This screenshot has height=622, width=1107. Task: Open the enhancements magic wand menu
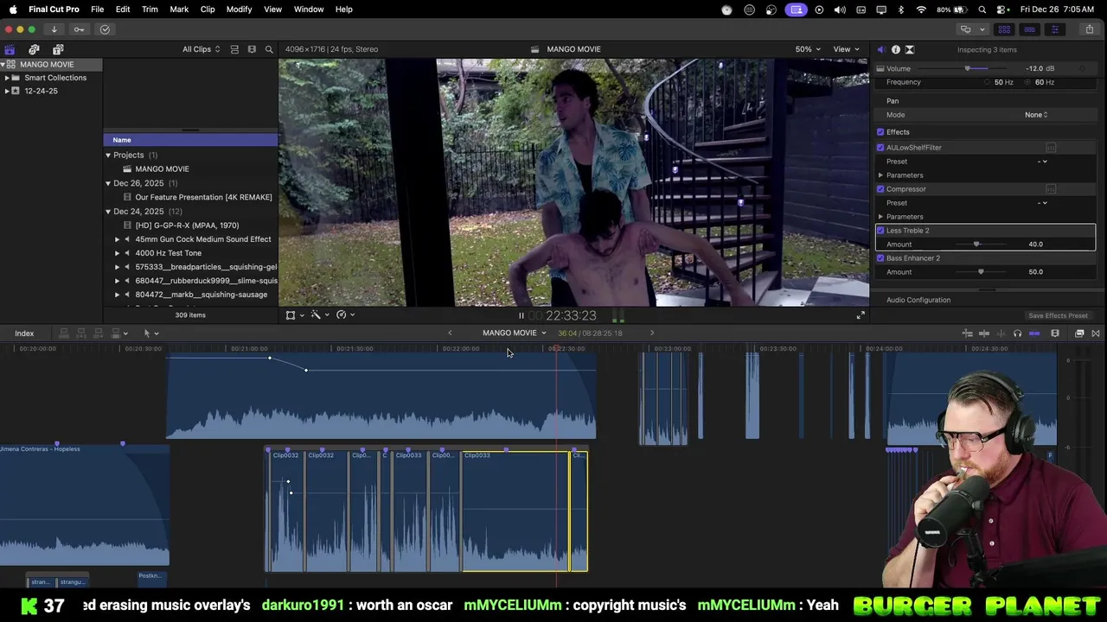[319, 315]
